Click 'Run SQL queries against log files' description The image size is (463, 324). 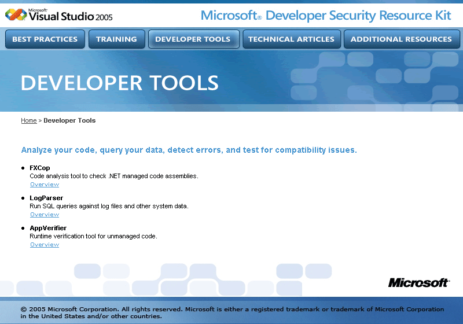point(109,207)
